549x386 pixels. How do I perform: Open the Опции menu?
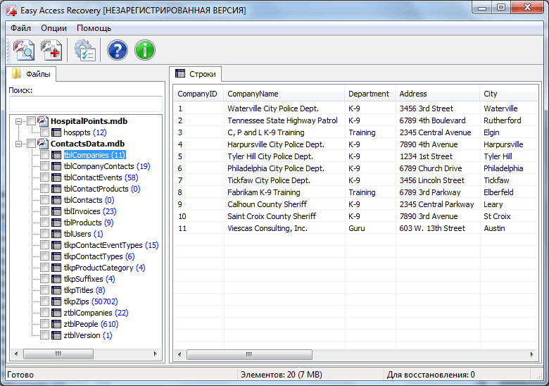click(x=54, y=28)
